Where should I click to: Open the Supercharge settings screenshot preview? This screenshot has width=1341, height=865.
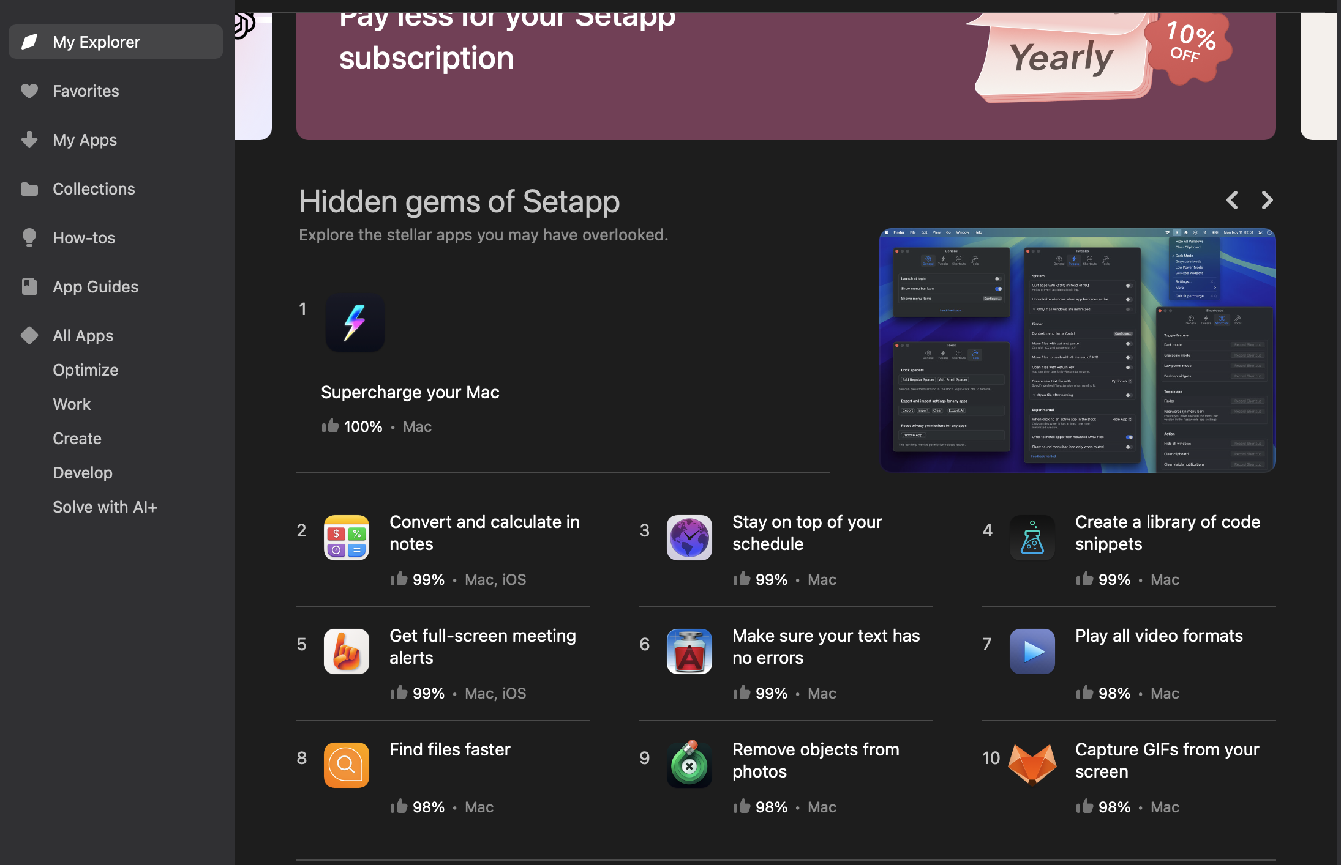[1077, 351]
